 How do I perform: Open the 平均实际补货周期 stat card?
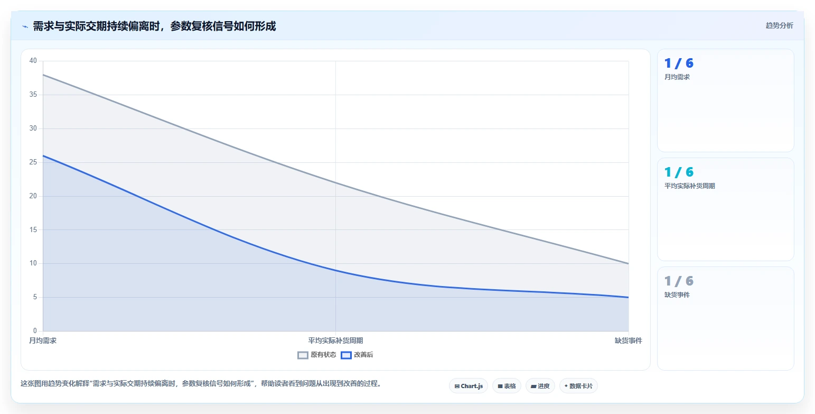[725, 209]
